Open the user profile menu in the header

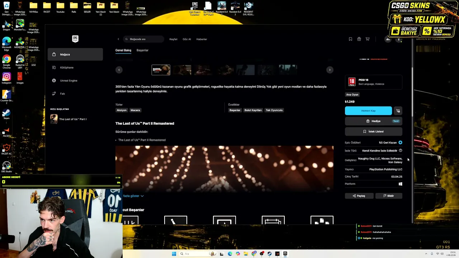tap(399, 39)
